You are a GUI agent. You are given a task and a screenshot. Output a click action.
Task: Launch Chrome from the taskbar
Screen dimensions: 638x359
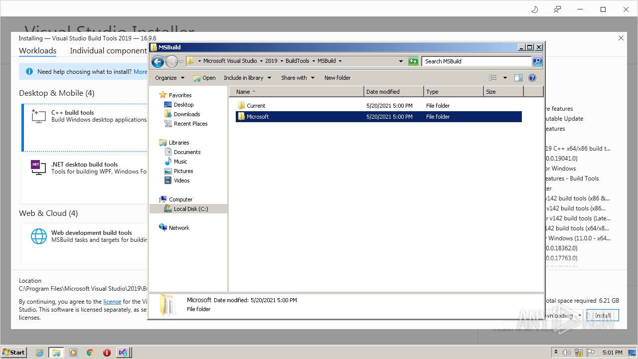90,353
